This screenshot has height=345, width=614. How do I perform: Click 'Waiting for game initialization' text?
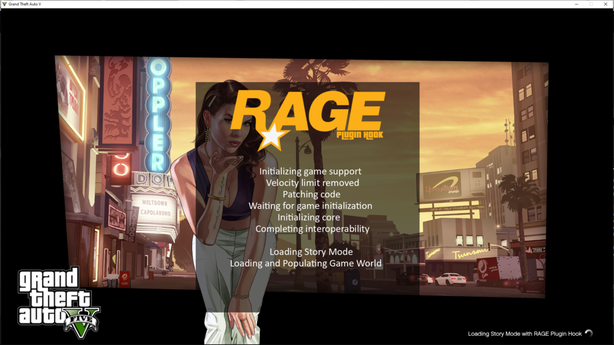[310, 206]
